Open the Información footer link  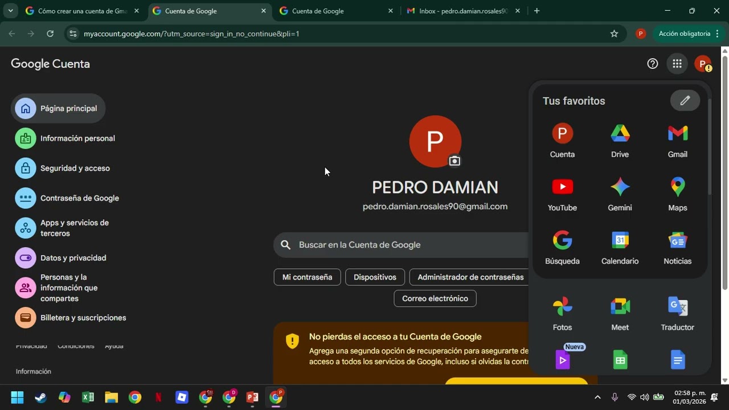34,371
